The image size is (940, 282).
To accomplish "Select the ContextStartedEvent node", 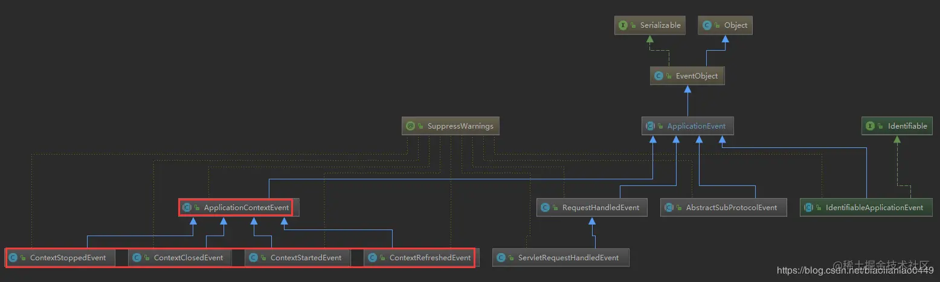I will pyautogui.click(x=298, y=258).
